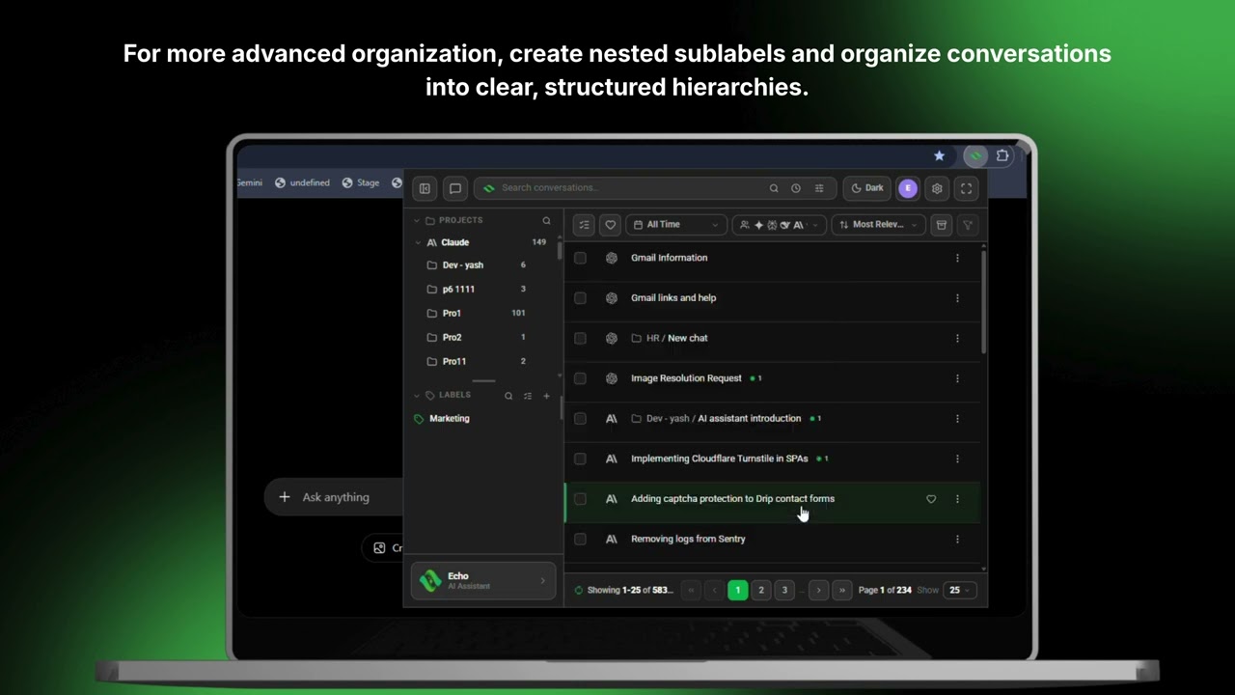Check the Gmail links and help box
Viewport: 1235px width, 695px height.
point(580,298)
